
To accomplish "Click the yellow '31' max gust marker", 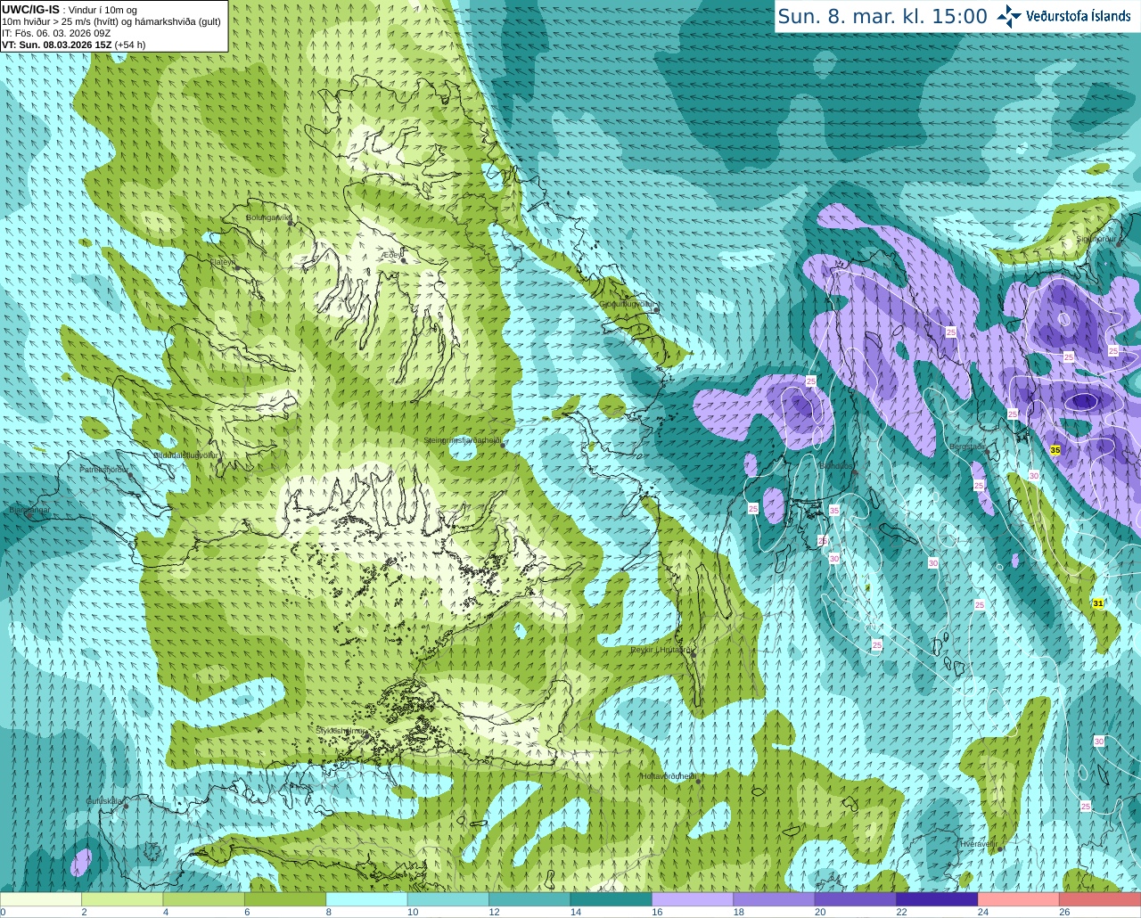I will (1098, 603).
